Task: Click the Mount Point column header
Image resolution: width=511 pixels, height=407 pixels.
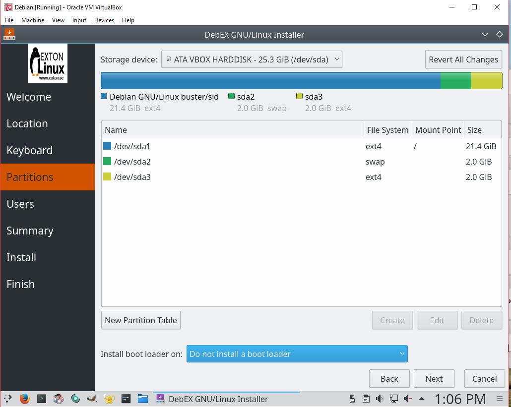Action: point(438,129)
